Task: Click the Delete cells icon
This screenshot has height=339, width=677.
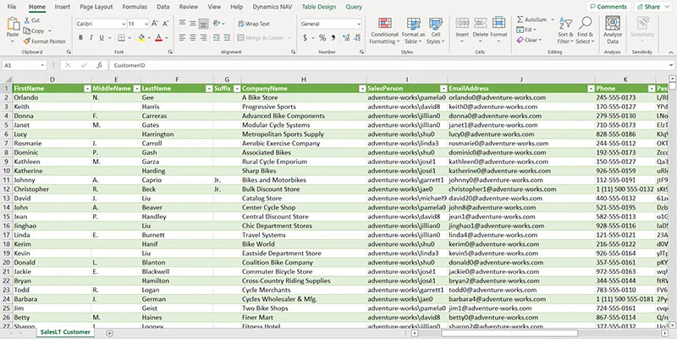Action: point(480,24)
